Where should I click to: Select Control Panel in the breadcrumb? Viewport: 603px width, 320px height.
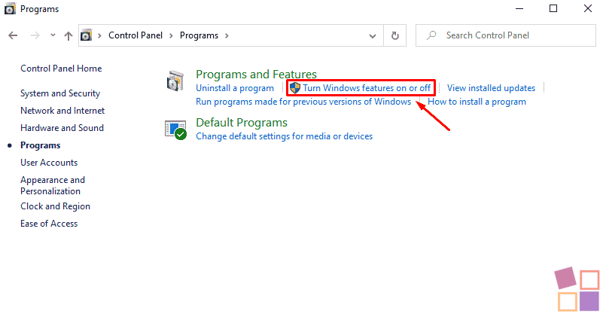(136, 35)
